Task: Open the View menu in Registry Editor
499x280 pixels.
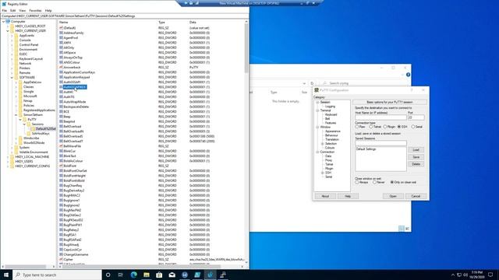Action: (x=23, y=10)
